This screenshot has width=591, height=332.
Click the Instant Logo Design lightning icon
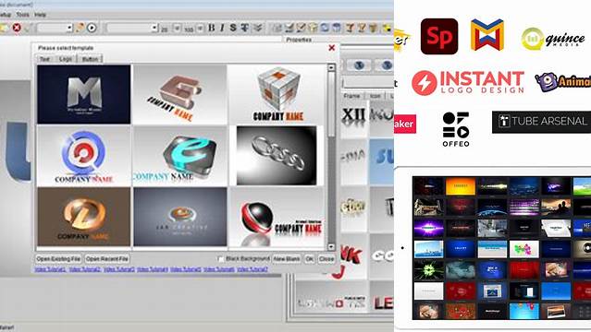point(424,83)
